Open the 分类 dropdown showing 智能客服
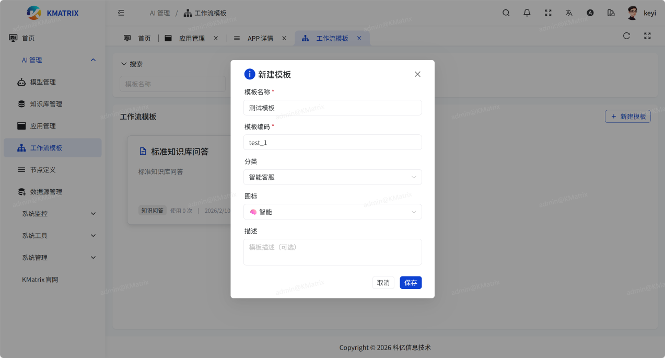The height and width of the screenshot is (358, 665). (332, 177)
